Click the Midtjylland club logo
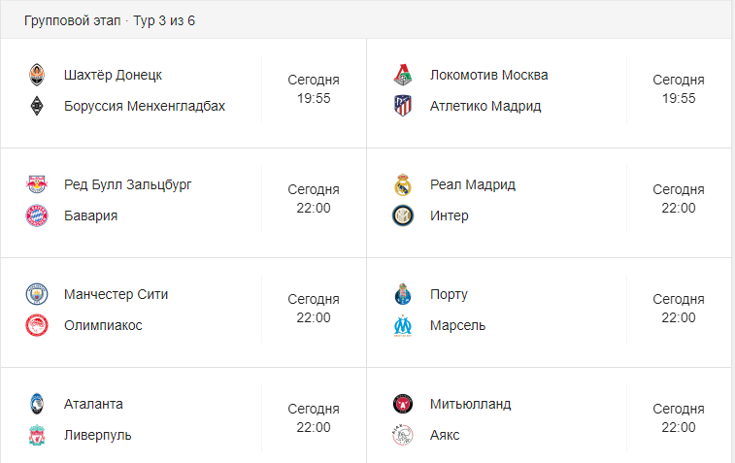The width and height of the screenshot is (735, 463). click(x=403, y=404)
